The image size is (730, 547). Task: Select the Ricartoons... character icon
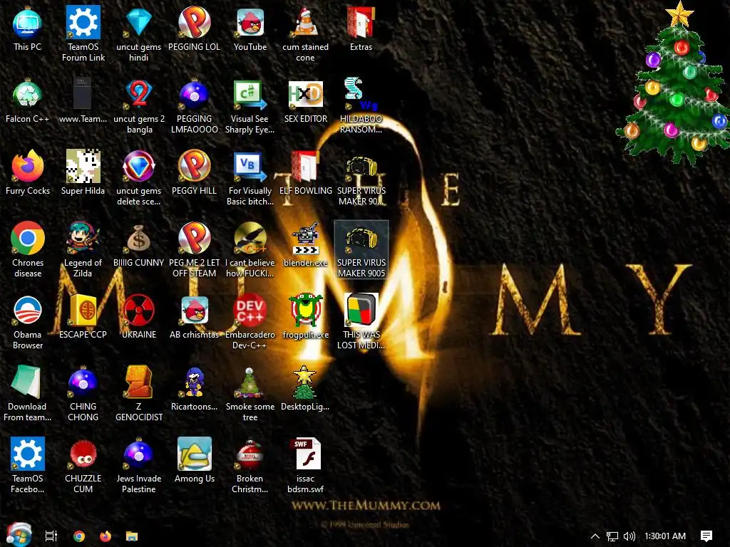click(x=194, y=388)
